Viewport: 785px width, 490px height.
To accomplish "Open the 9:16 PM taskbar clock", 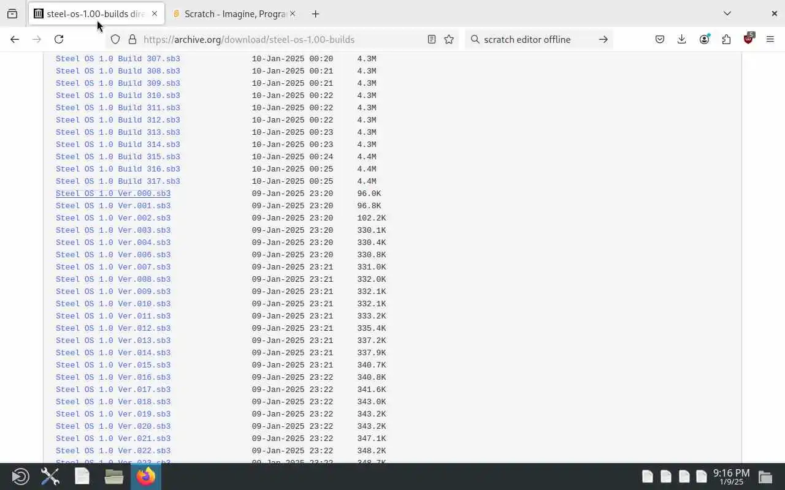I will point(731,477).
